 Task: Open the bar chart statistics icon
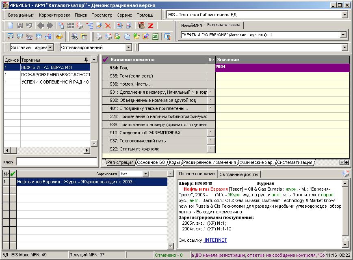tap(146, 37)
